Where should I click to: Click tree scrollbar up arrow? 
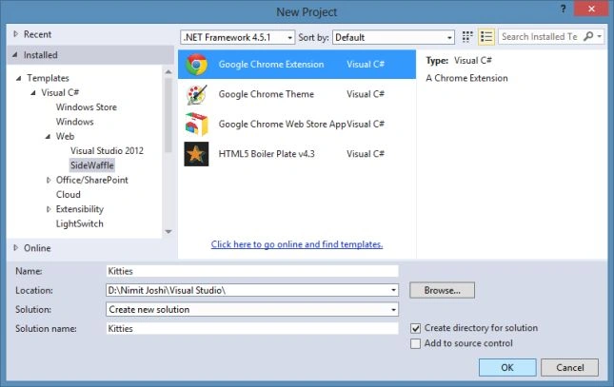[x=168, y=72]
